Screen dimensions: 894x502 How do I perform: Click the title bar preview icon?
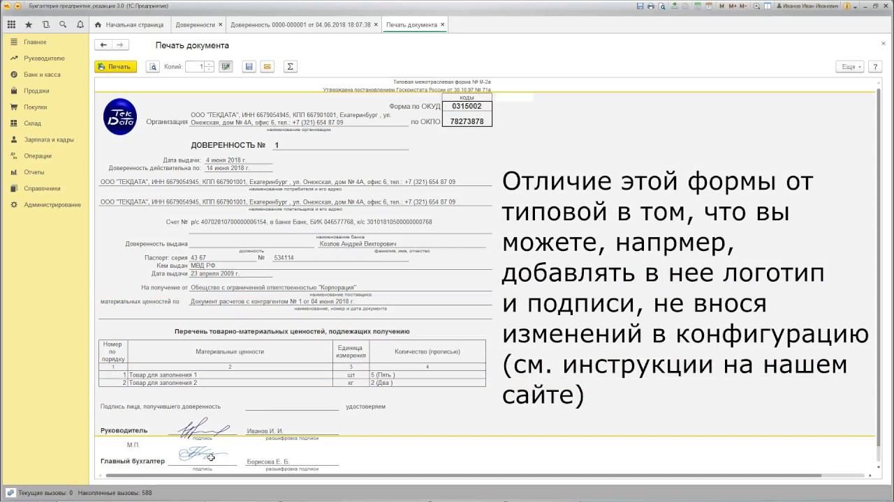click(662, 6)
